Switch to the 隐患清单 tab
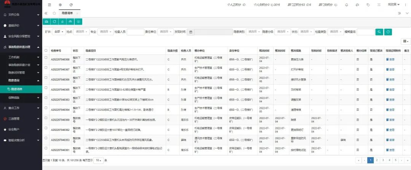This screenshot has height=170, width=411. tap(67, 13)
